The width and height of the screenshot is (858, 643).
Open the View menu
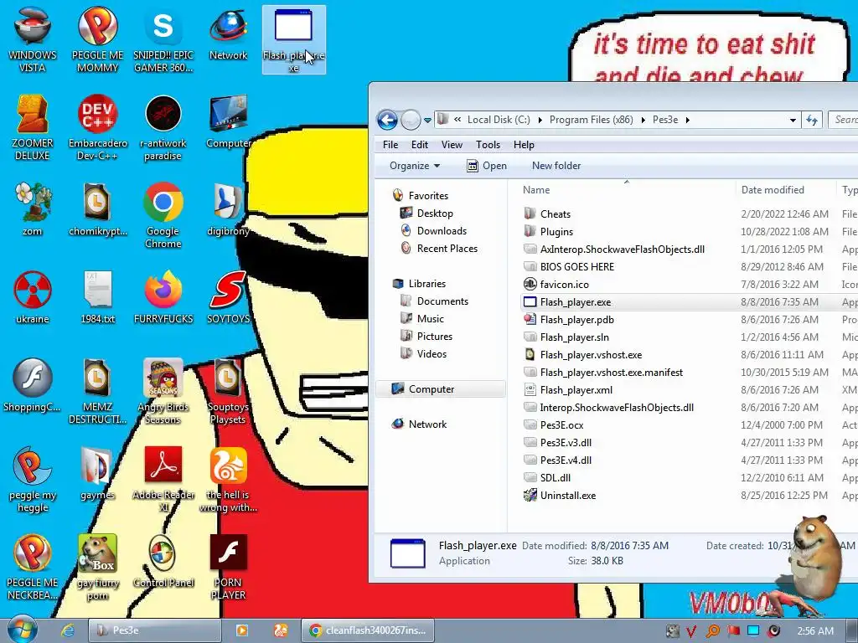[452, 145]
